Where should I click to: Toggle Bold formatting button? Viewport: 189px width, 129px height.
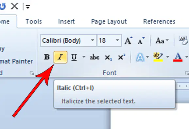47,57
